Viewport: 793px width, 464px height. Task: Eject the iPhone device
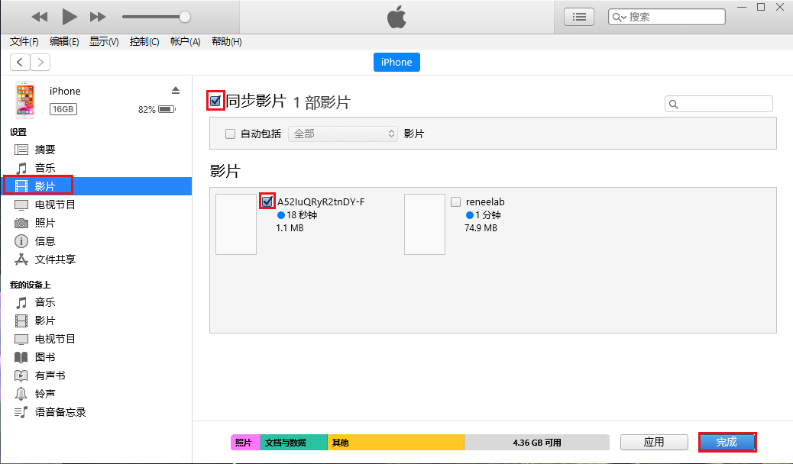click(176, 91)
